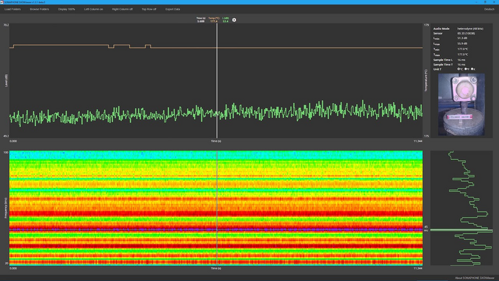Open chart settings gear icon

click(x=234, y=20)
